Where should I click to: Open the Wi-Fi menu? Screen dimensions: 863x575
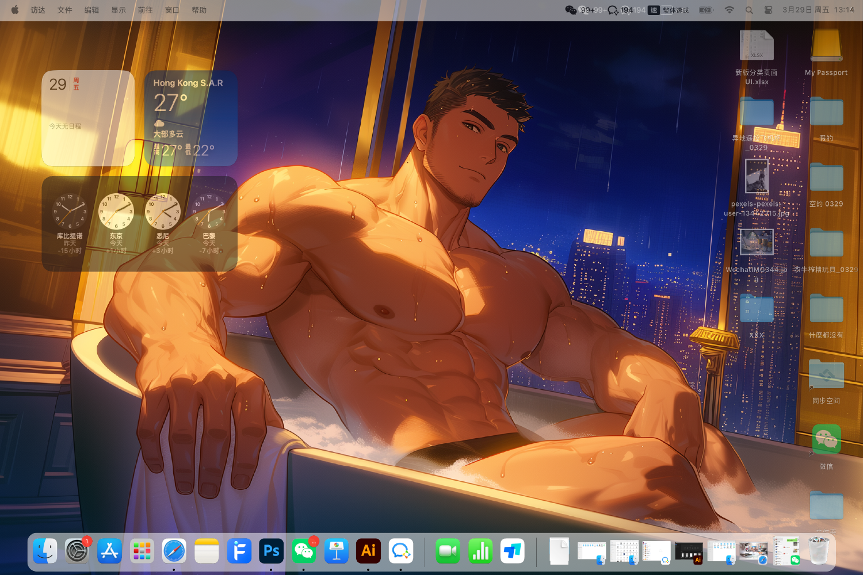point(730,10)
